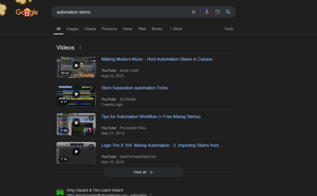Viewport: 317px width, 196px height.
Task: Open the Books tab
Action: [157, 29]
